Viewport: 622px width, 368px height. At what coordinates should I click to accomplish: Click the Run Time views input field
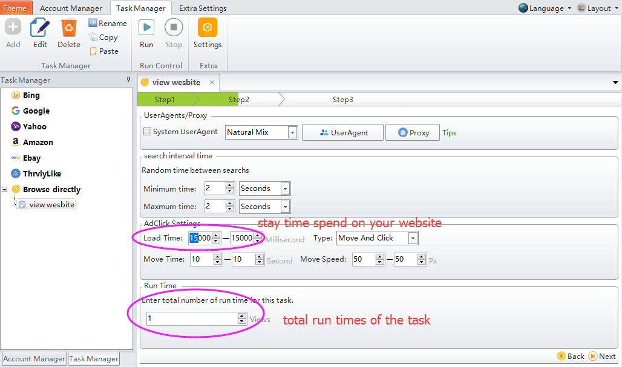point(192,318)
